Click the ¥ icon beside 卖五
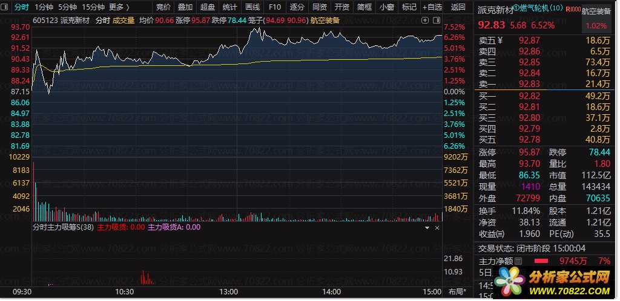The height and width of the screenshot is (301, 620). point(500,40)
